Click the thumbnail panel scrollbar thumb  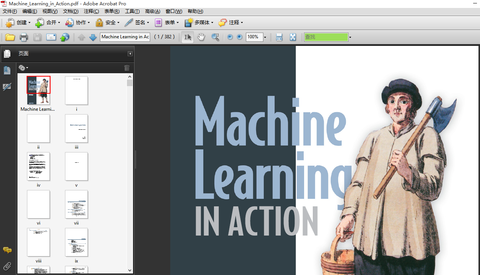(130, 83)
